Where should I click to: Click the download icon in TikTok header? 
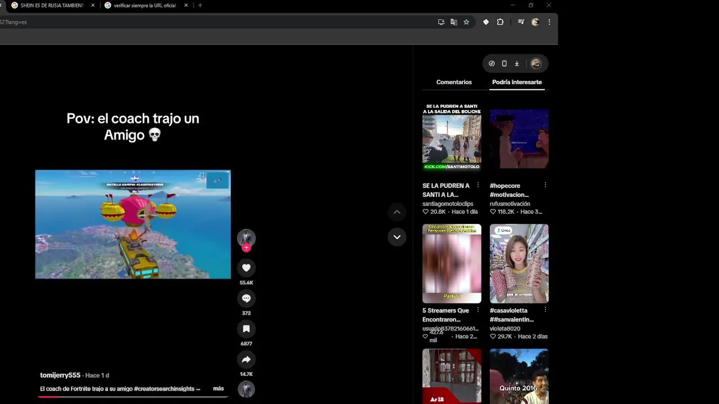point(517,63)
